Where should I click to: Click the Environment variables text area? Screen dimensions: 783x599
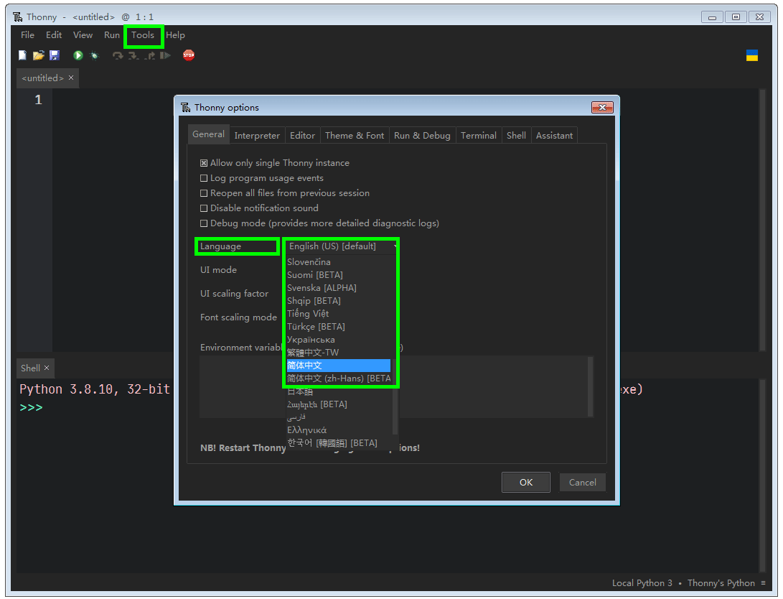[393, 386]
